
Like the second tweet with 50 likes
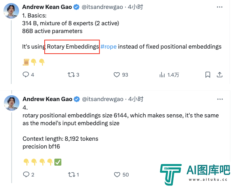click(117, 175)
